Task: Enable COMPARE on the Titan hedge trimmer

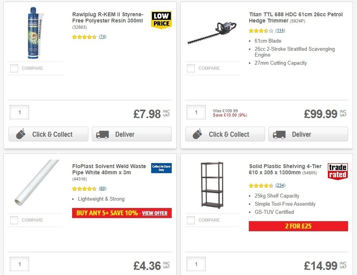Action: [191, 68]
